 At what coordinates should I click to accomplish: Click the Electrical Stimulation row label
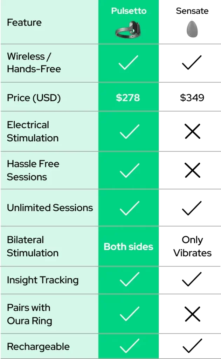[x=33, y=131]
